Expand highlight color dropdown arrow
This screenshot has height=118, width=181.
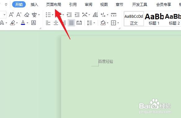pos(17,23)
